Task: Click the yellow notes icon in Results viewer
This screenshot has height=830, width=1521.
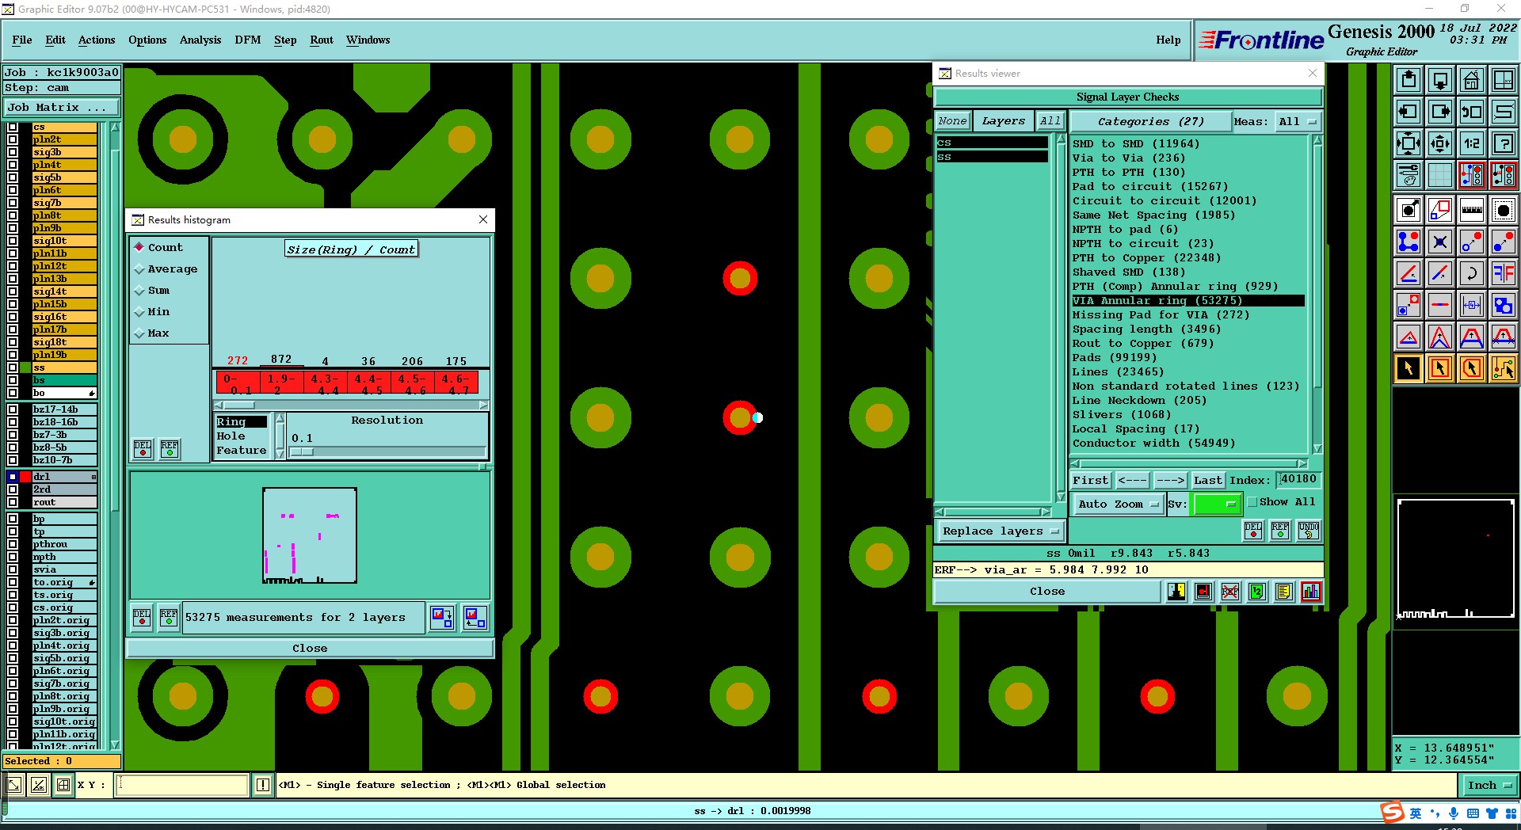Action: 1284,592
